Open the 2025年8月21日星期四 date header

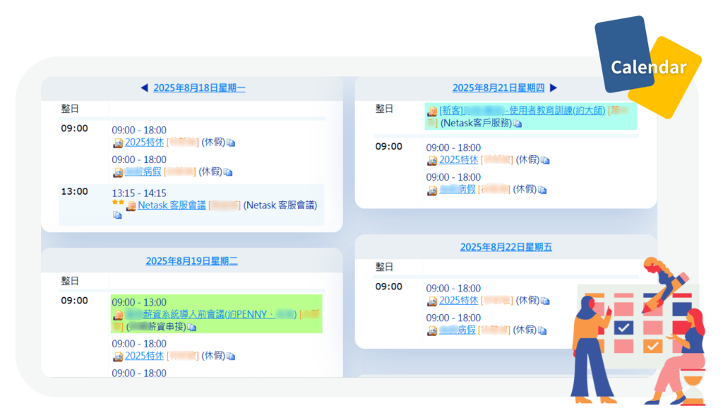click(x=498, y=88)
